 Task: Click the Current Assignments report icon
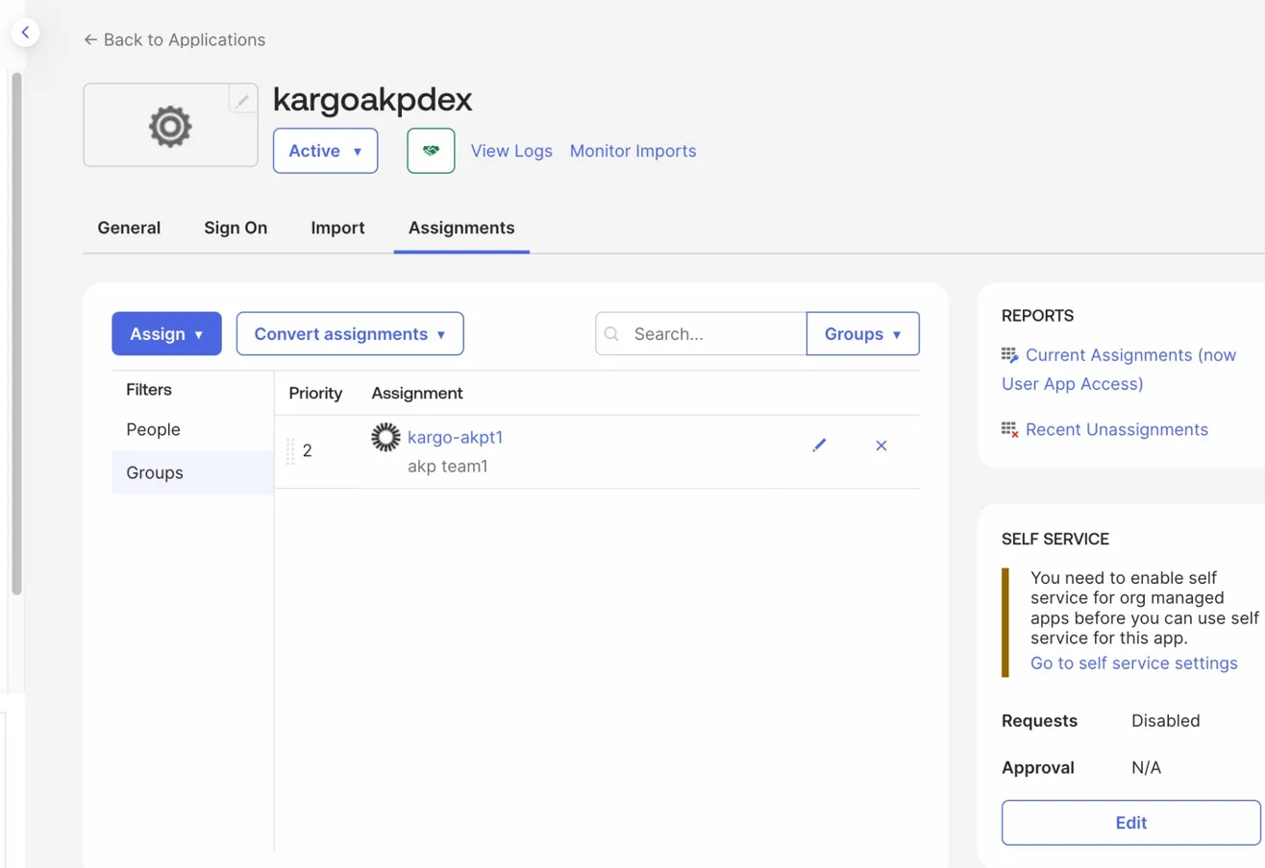(x=1010, y=355)
